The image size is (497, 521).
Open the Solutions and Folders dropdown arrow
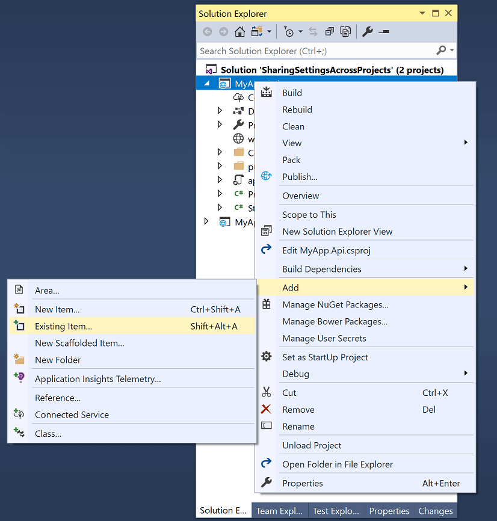[269, 32]
